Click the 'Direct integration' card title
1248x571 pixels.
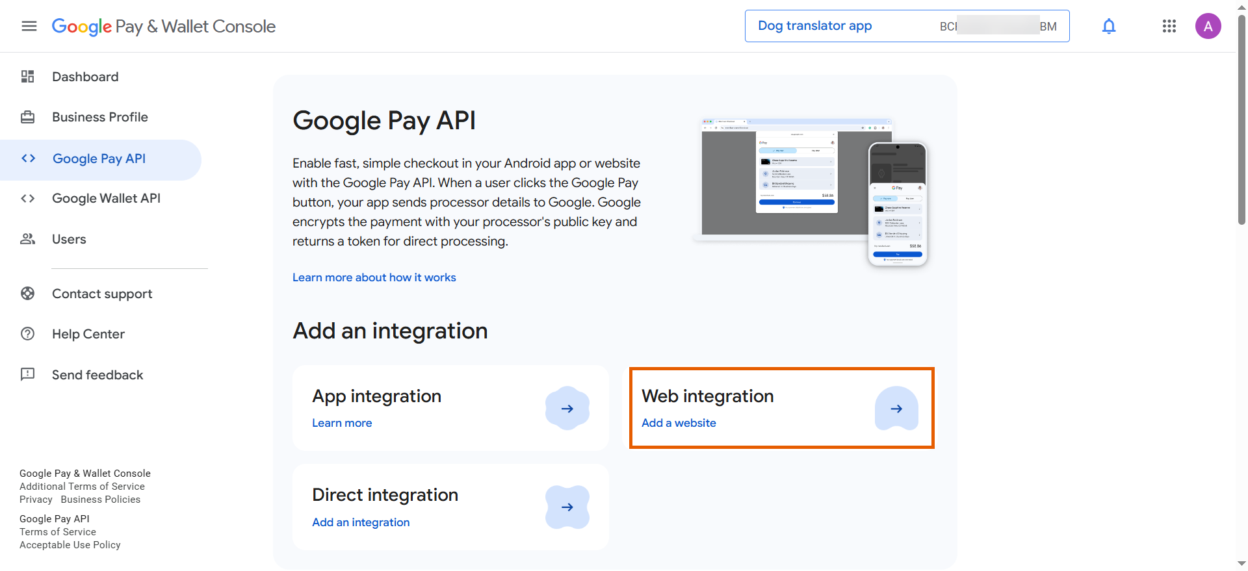tap(385, 495)
